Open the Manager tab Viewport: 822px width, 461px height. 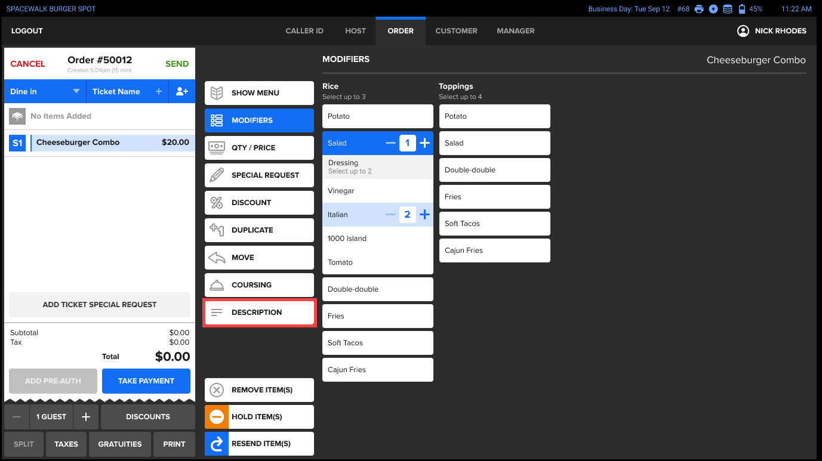point(515,31)
